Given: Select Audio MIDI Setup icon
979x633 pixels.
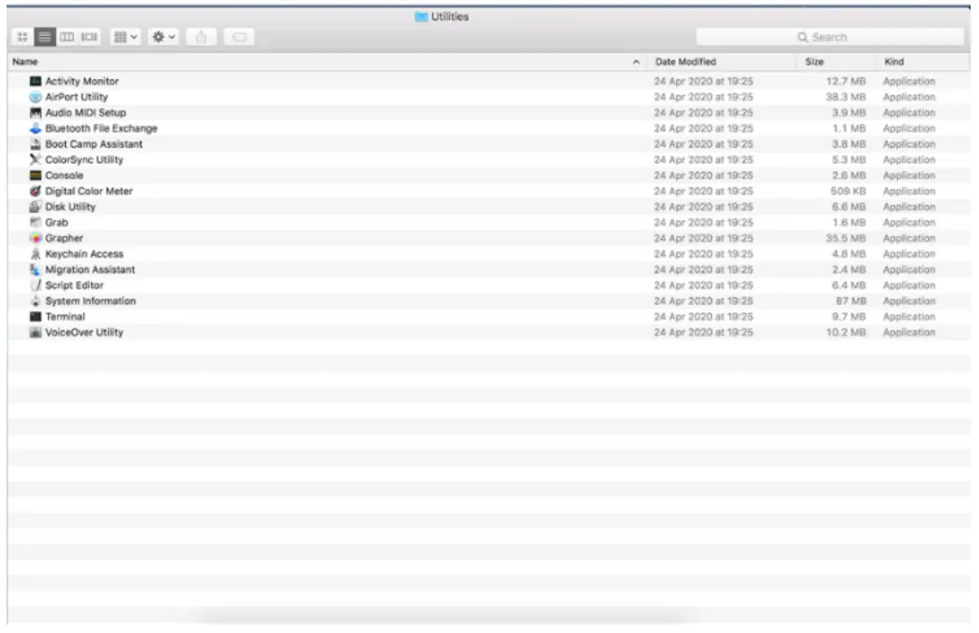Looking at the screenshot, I should pyautogui.click(x=35, y=112).
